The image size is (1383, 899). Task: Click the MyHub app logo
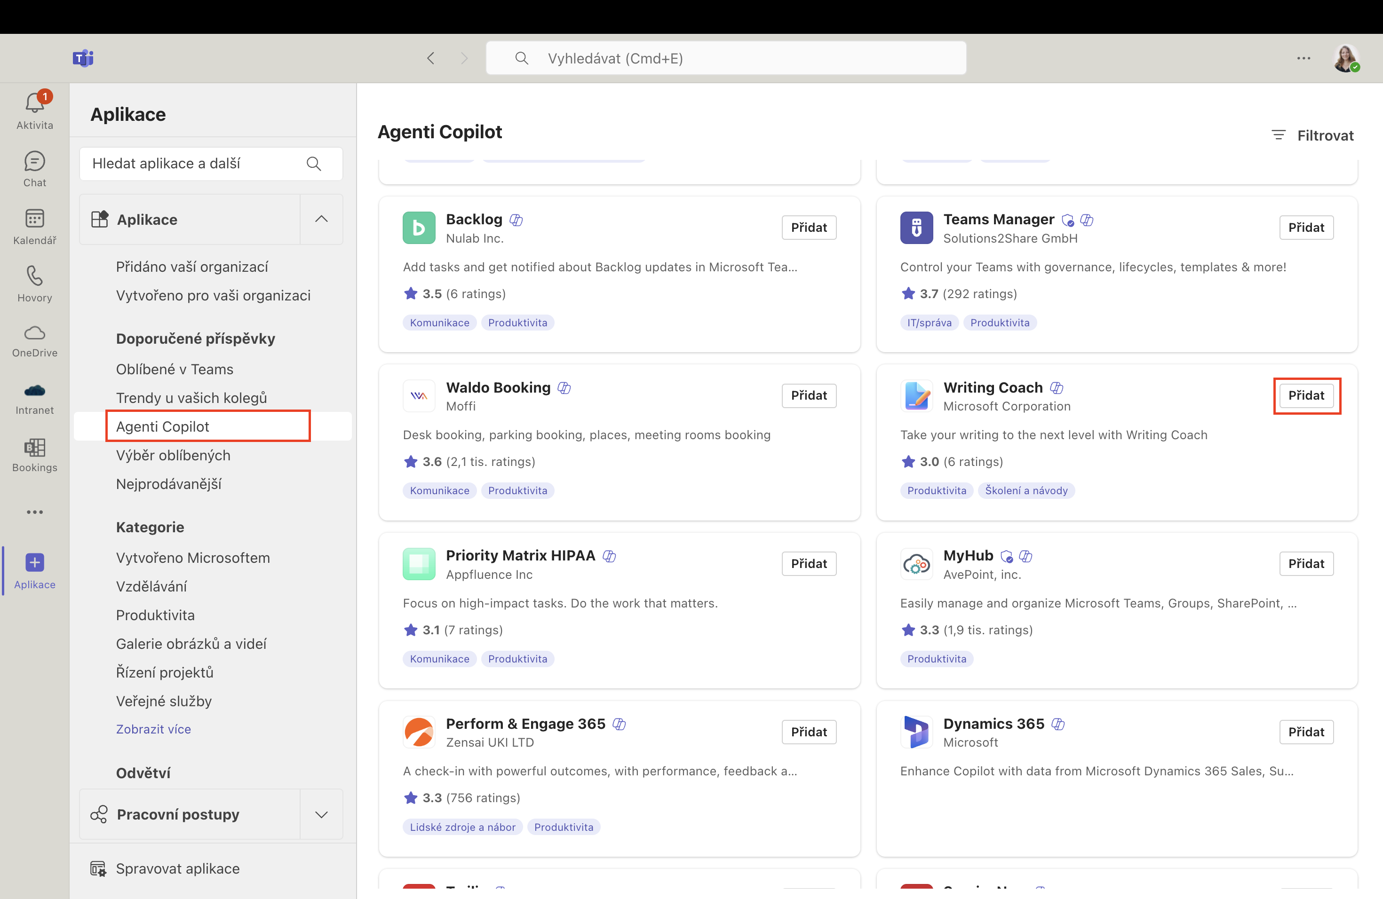tap(916, 564)
